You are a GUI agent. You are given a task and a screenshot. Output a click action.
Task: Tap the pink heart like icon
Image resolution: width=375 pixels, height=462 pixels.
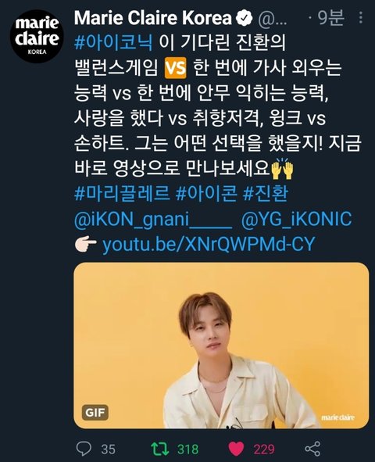pos(237,449)
